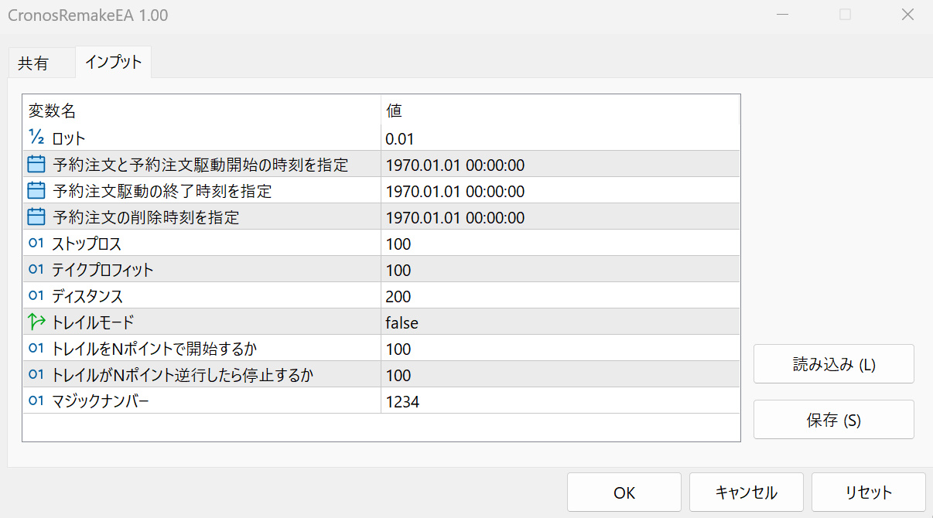Toggle the トレイルモード false value

(x=402, y=322)
